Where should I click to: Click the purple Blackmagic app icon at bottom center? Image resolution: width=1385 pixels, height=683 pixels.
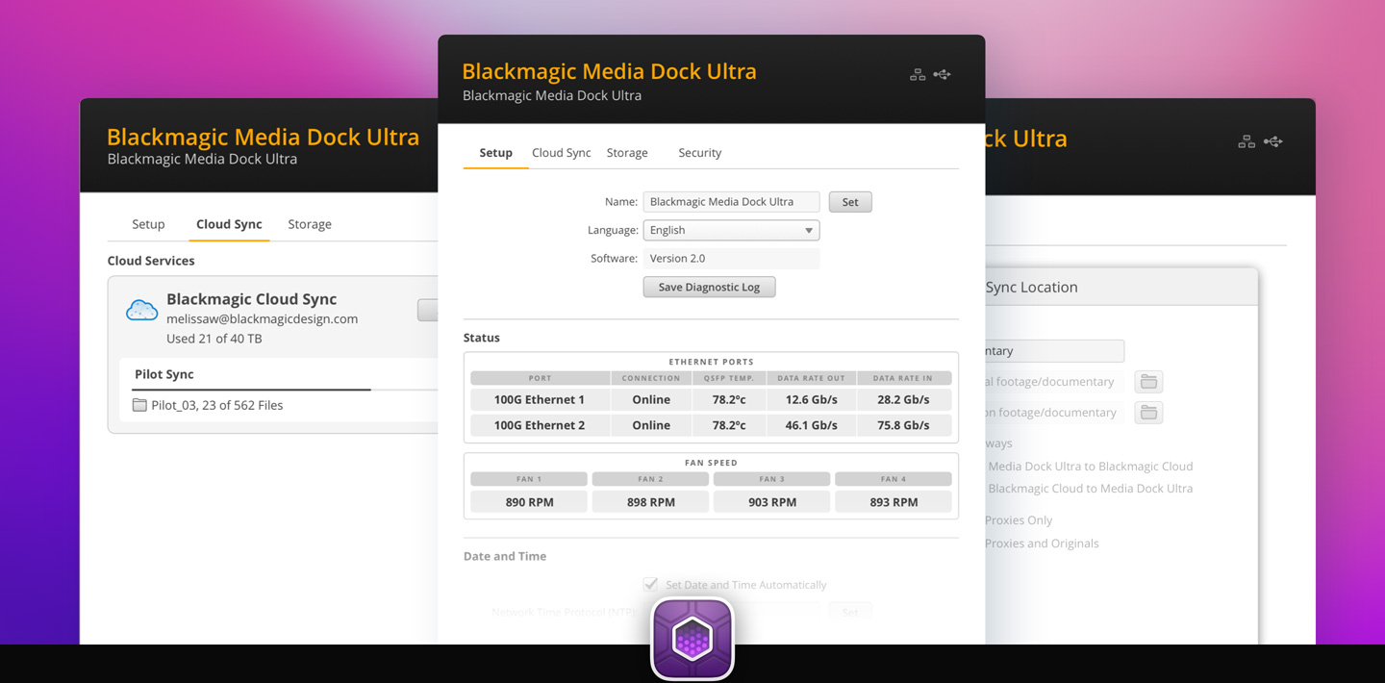[692, 638]
